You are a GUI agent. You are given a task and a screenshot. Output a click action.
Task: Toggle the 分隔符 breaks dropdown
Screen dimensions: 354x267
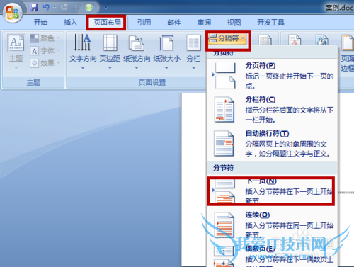pyautogui.click(x=228, y=38)
